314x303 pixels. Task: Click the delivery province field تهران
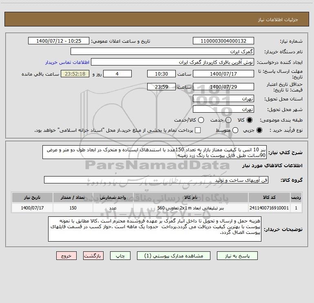223,99
